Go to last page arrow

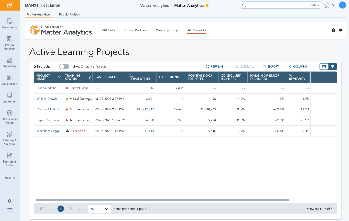(x=80, y=209)
